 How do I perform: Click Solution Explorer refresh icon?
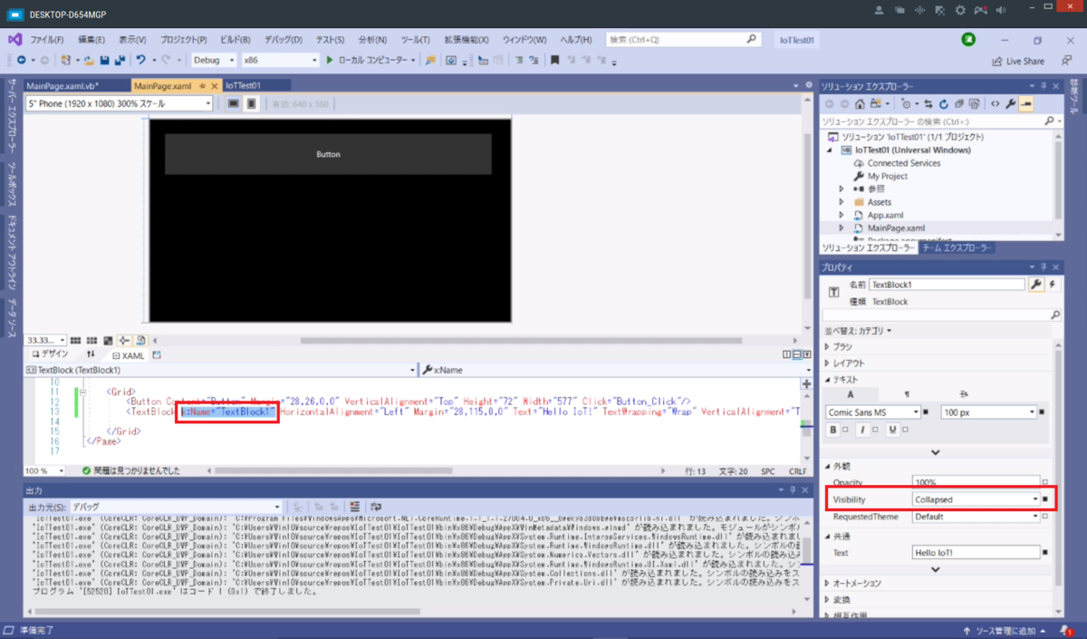tap(943, 104)
